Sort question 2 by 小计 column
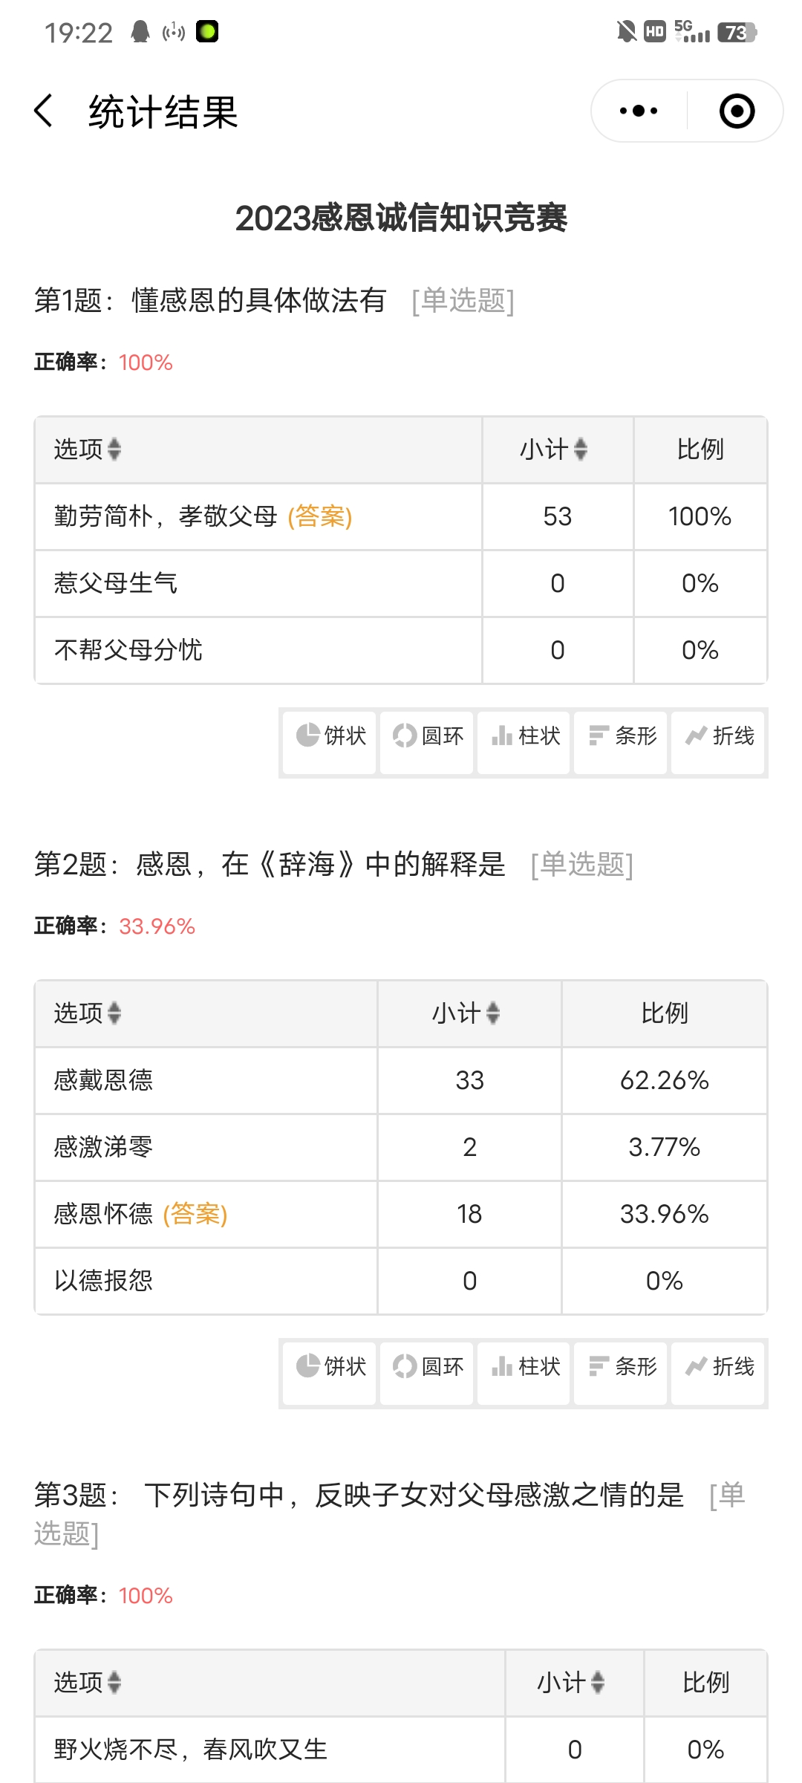 [492, 1013]
